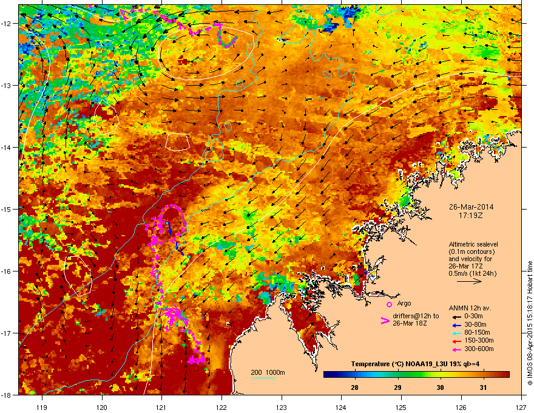The image size is (534, 413).
Task: Click the color bar value 28
Action: (x=354, y=387)
